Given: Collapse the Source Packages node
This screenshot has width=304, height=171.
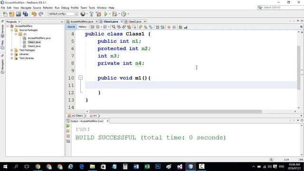Looking at the screenshot, I should (x=12, y=30).
